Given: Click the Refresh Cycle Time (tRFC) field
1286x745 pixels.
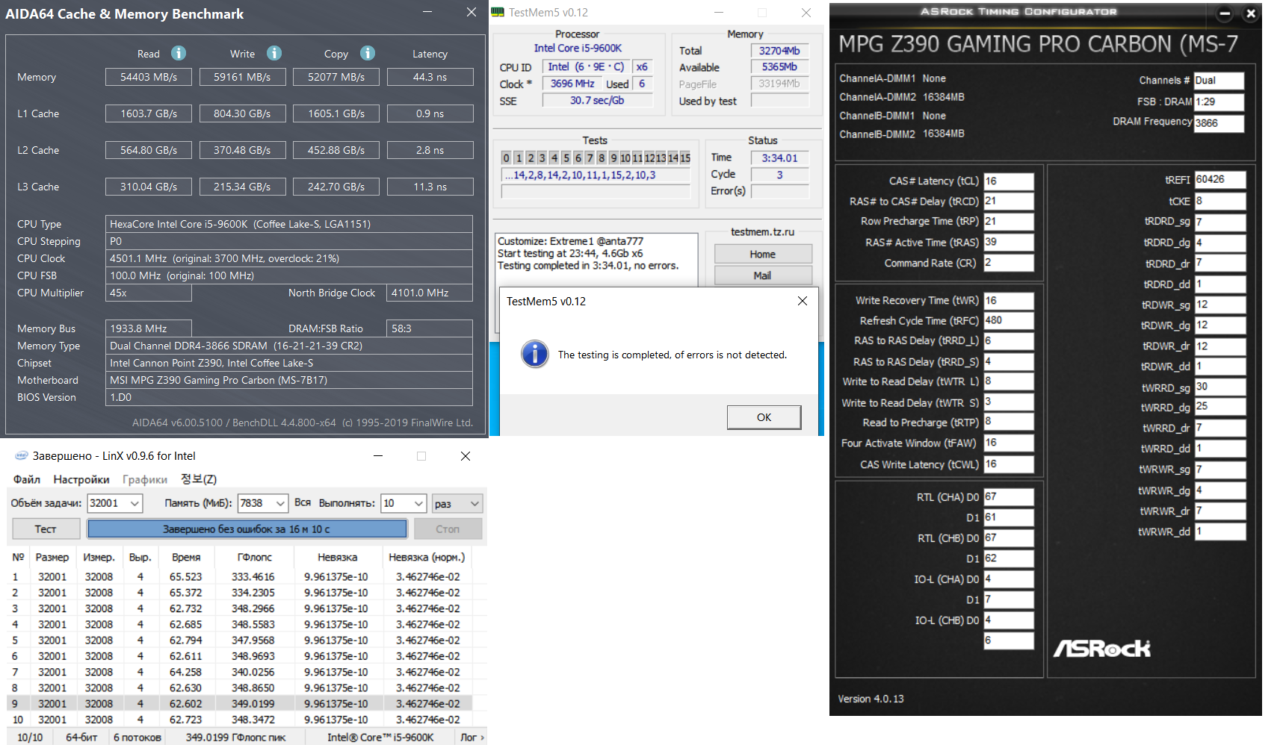Looking at the screenshot, I should click(x=1009, y=320).
